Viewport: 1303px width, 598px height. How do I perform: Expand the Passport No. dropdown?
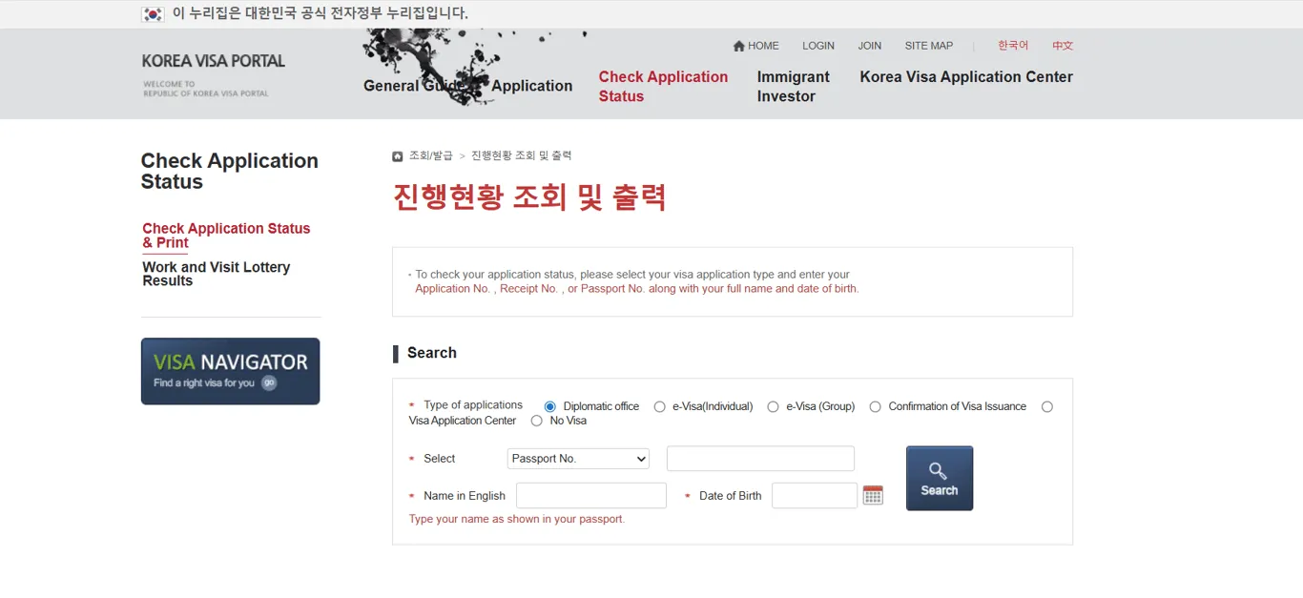[578, 459]
